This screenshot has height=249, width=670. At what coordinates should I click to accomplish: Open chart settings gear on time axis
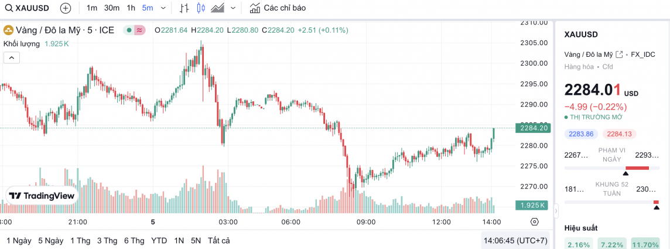pyautogui.click(x=534, y=221)
